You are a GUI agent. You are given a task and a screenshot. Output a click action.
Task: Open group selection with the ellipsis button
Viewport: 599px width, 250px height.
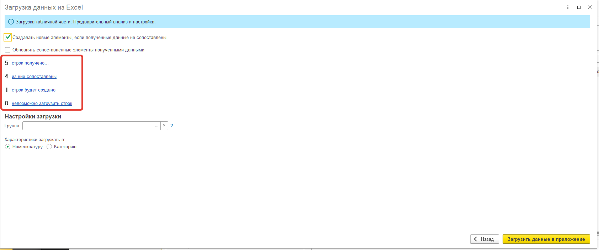[157, 126]
